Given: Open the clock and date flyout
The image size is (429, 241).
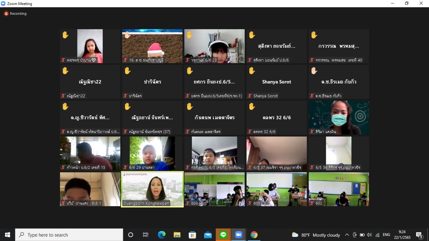Looking at the screenshot, I should pos(402,235).
